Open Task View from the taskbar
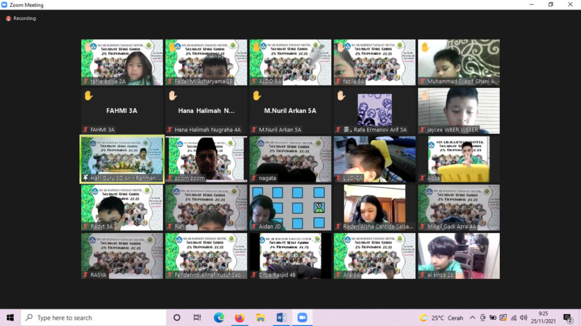Image resolution: width=581 pixels, height=326 pixels. point(197,317)
